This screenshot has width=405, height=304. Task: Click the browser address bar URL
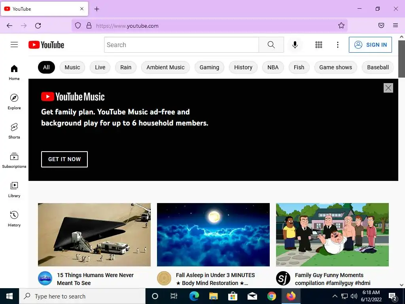[x=127, y=26]
